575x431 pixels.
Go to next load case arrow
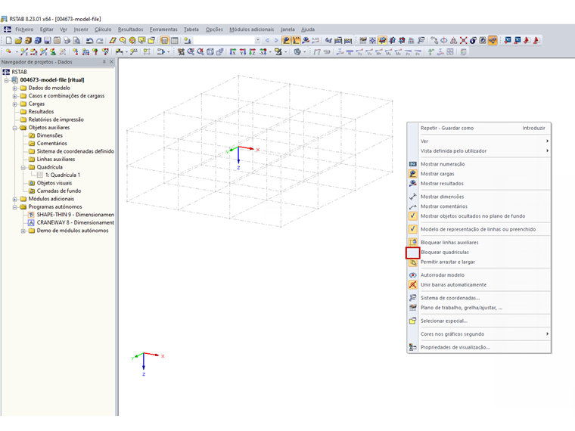click(x=276, y=40)
